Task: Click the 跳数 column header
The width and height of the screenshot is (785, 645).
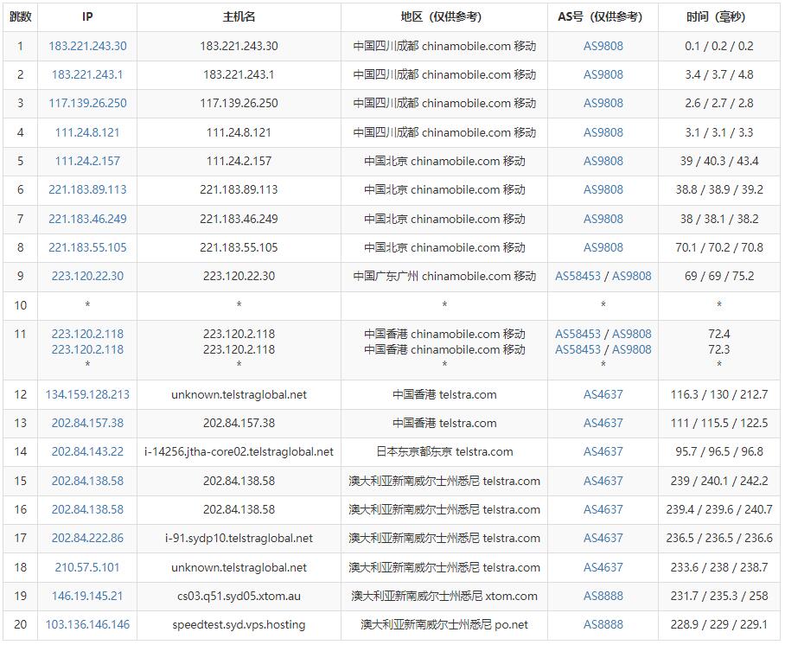Action: pyautogui.click(x=21, y=17)
